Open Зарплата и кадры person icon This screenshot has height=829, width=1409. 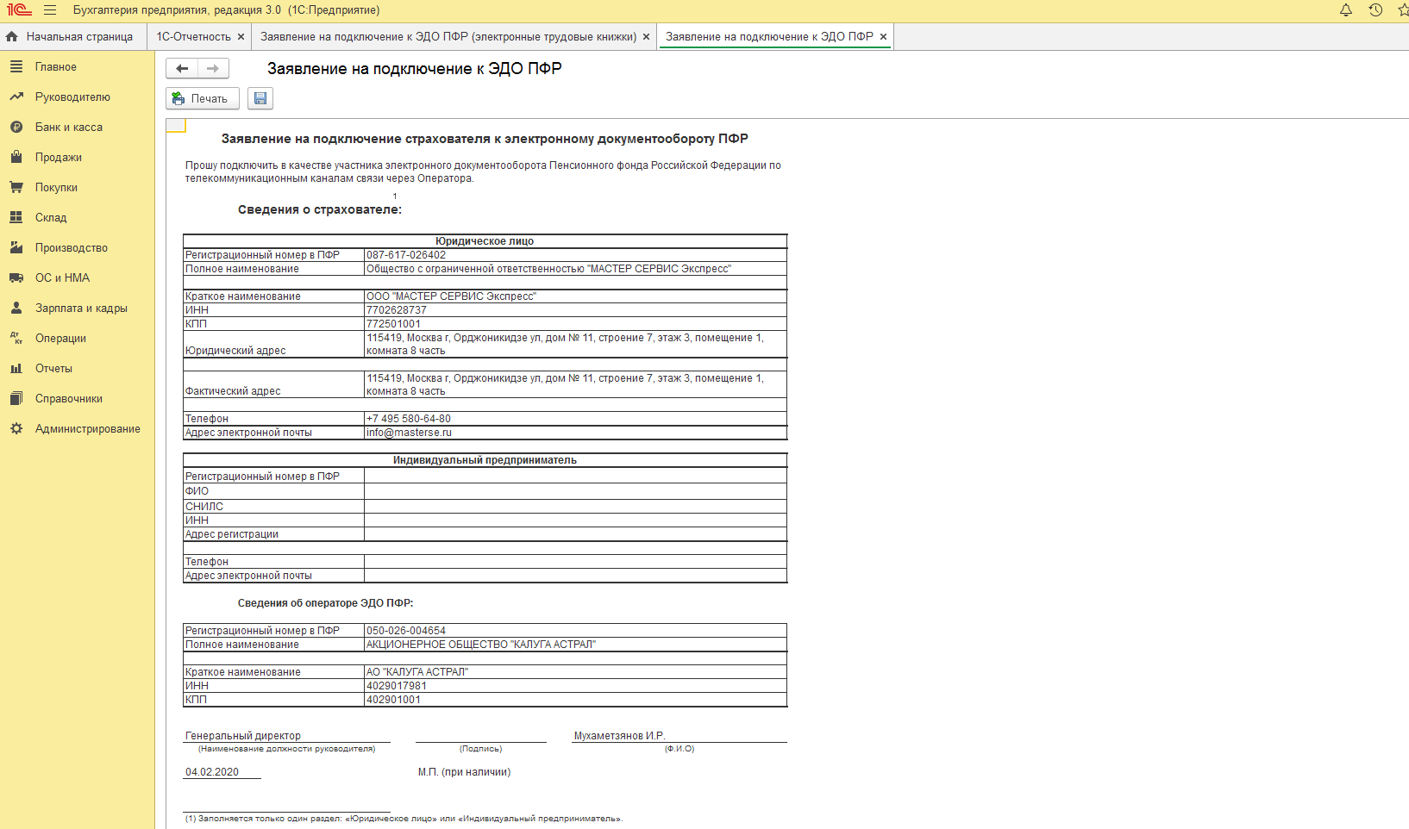pos(16,308)
